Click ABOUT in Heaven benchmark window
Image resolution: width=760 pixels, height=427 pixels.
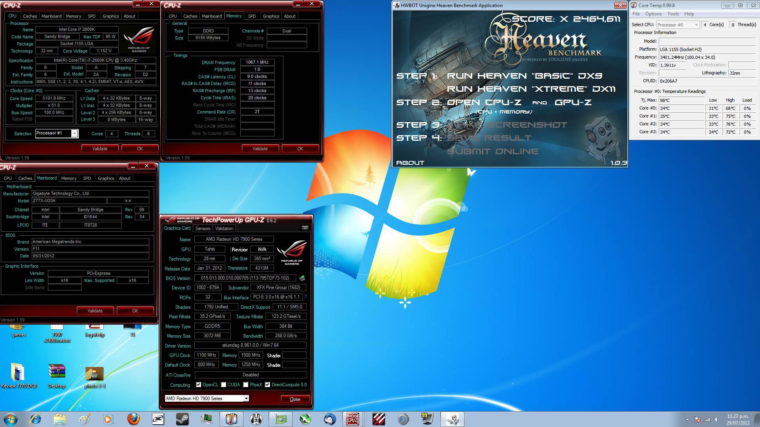pyautogui.click(x=410, y=163)
